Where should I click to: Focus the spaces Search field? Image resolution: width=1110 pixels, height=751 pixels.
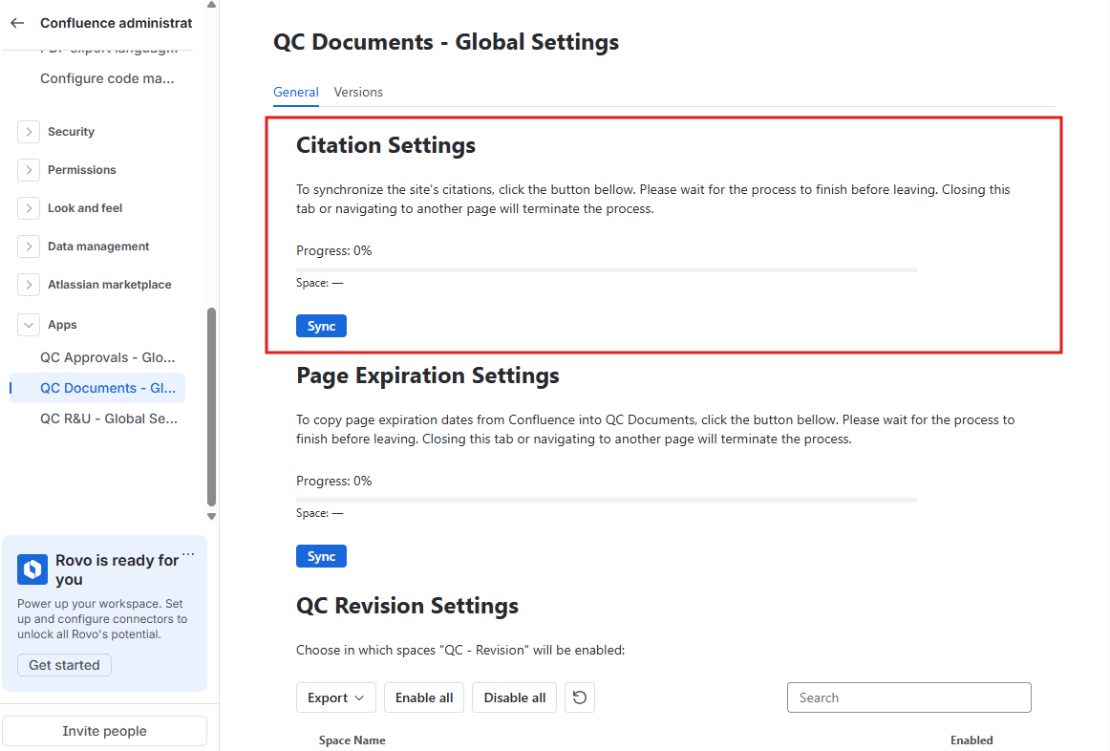(909, 697)
